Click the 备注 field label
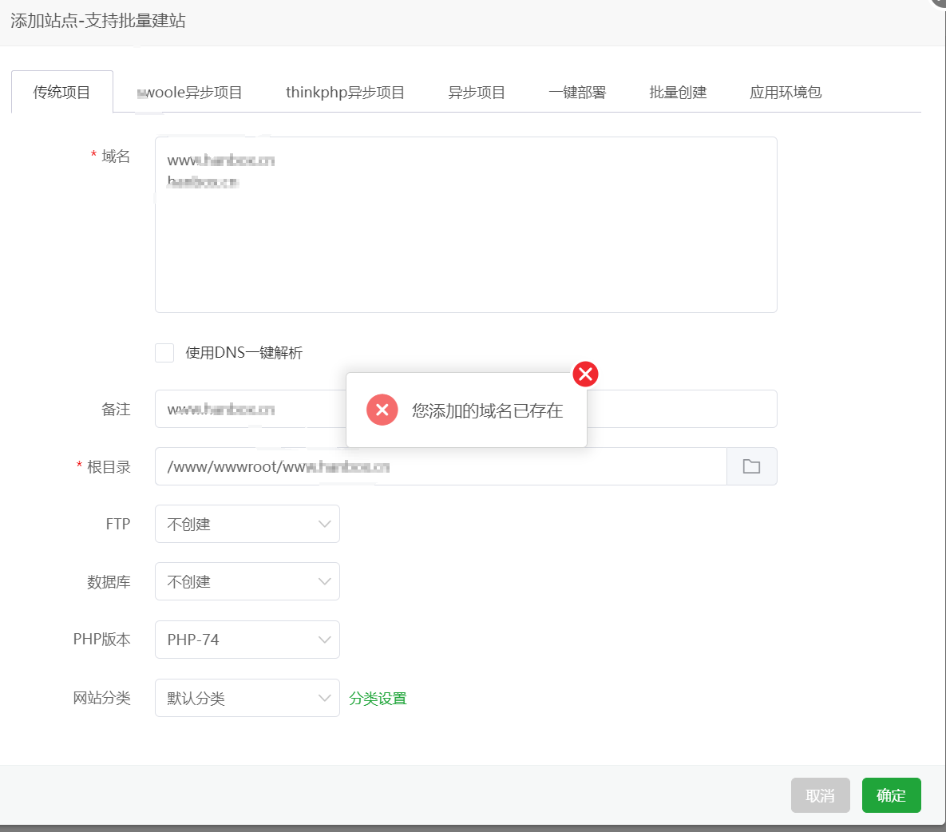This screenshot has height=832, width=946. click(116, 410)
